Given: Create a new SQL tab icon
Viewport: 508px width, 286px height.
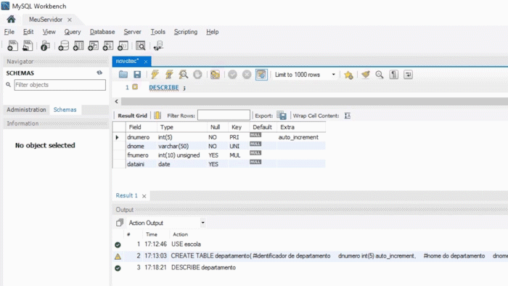Looking at the screenshot, I should pos(12,46).
